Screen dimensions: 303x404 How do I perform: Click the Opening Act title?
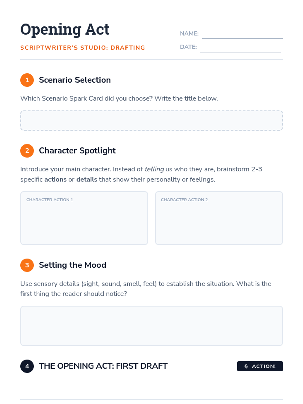click(x=65, y=29)
